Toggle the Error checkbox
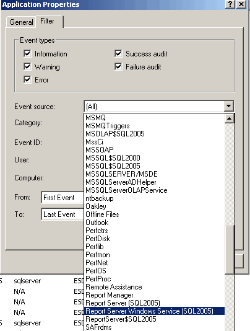 point(27,80)
